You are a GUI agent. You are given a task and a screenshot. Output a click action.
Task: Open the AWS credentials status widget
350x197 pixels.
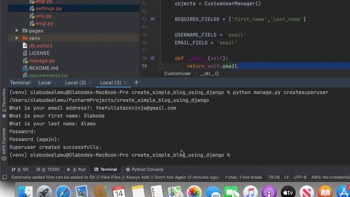pyautogui.click(x=330, y=177)
